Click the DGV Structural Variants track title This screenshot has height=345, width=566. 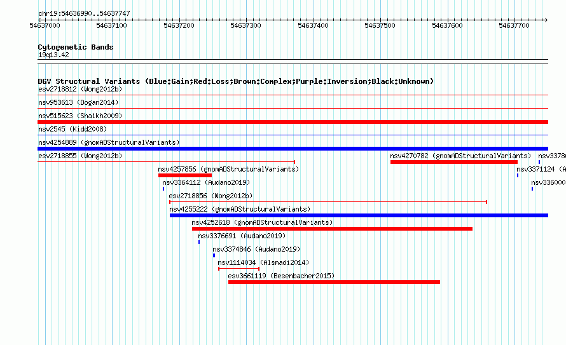[235, 81]
